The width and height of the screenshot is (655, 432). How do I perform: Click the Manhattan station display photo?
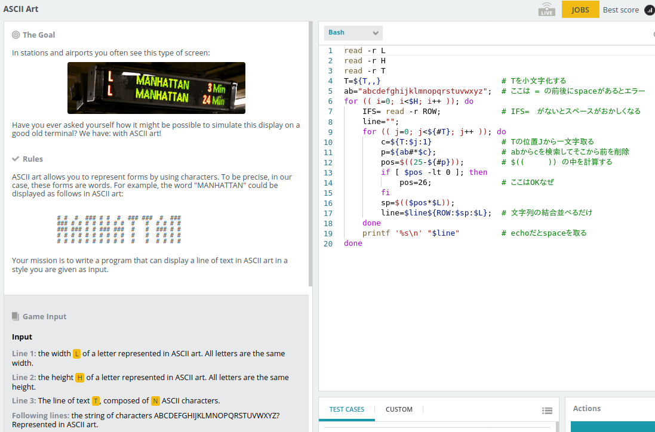pyautogui.click(x=156, y=88)
